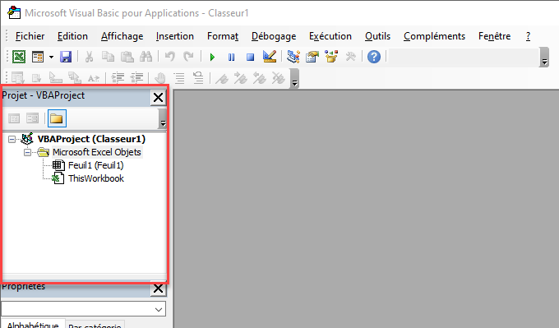Open the Insert UserForm dropdown arrow
This screenshot has width=559, height=328.
pos(51,57)
